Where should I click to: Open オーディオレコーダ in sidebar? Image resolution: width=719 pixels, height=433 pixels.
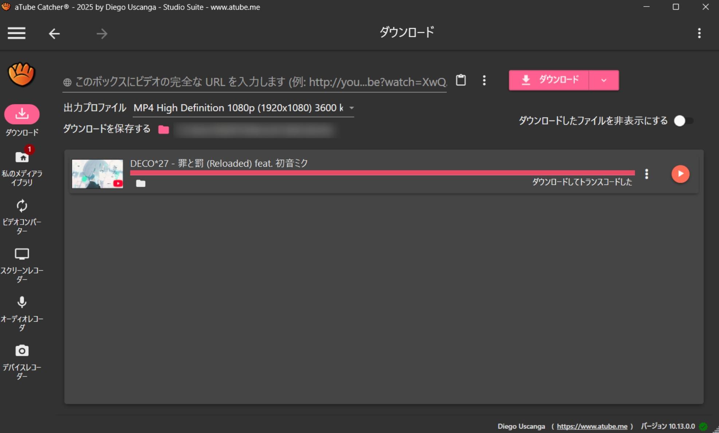22,314
